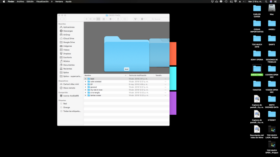Open the toolbar dropdown next to search
280x157 pixels.
click(x=143, y=19)
